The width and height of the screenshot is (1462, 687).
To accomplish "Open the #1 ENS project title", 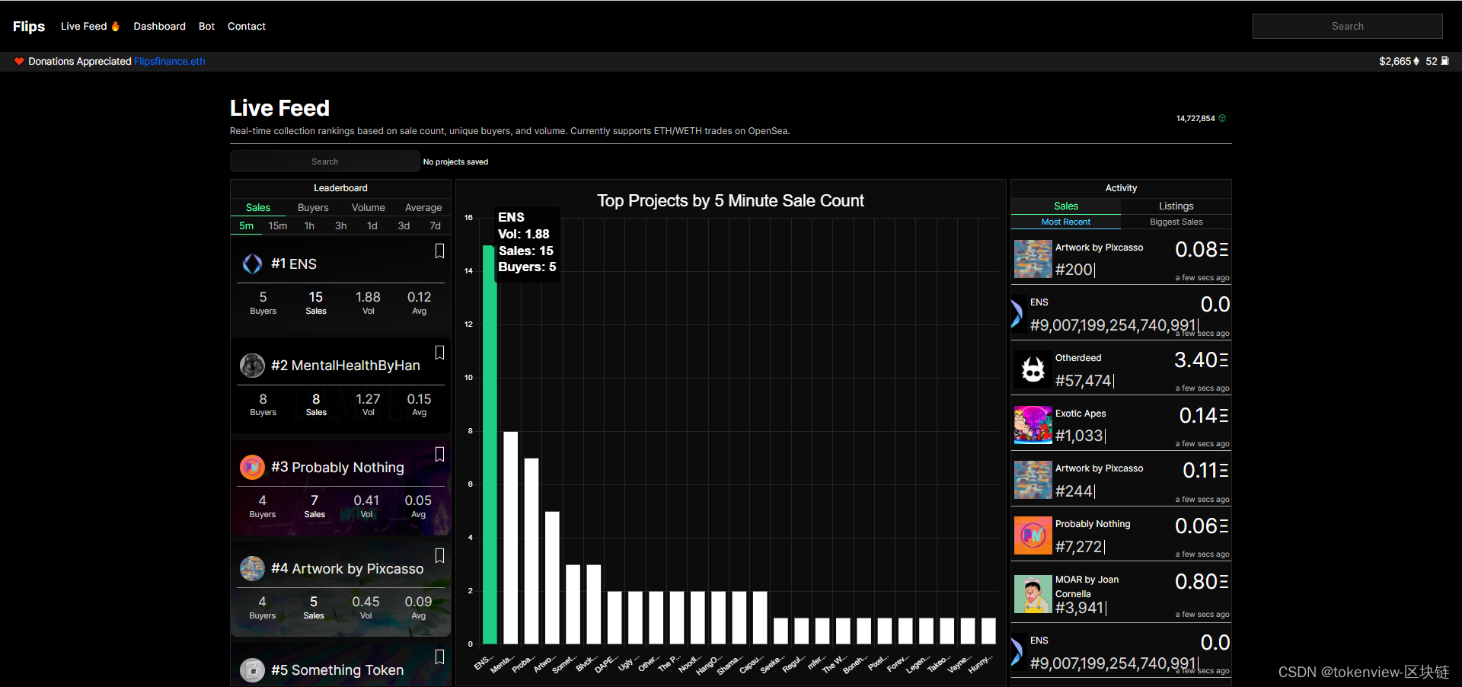I will click(294, 264).
